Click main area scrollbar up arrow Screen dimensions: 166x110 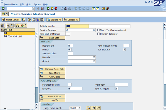coord(165,24)
